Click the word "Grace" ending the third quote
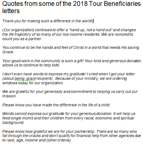The width and height of the screenshot is (143, 144). [8, 52]
